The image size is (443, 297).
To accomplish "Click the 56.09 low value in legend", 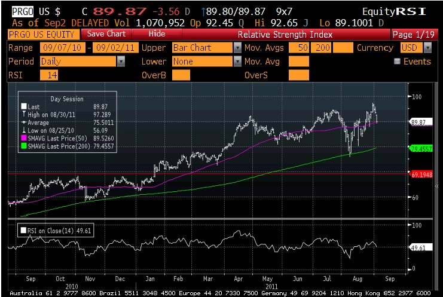I will click(x=100, y=130).
